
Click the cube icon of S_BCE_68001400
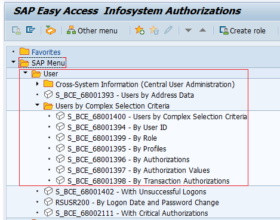[60, 116]
